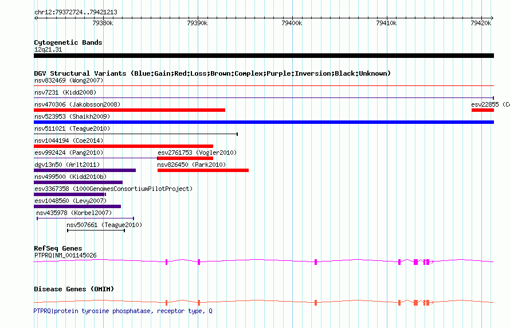Click the nsv7231 (Kidd2008) label
The height and width of the screenshot is (328, 510).
tap(65, 92)
